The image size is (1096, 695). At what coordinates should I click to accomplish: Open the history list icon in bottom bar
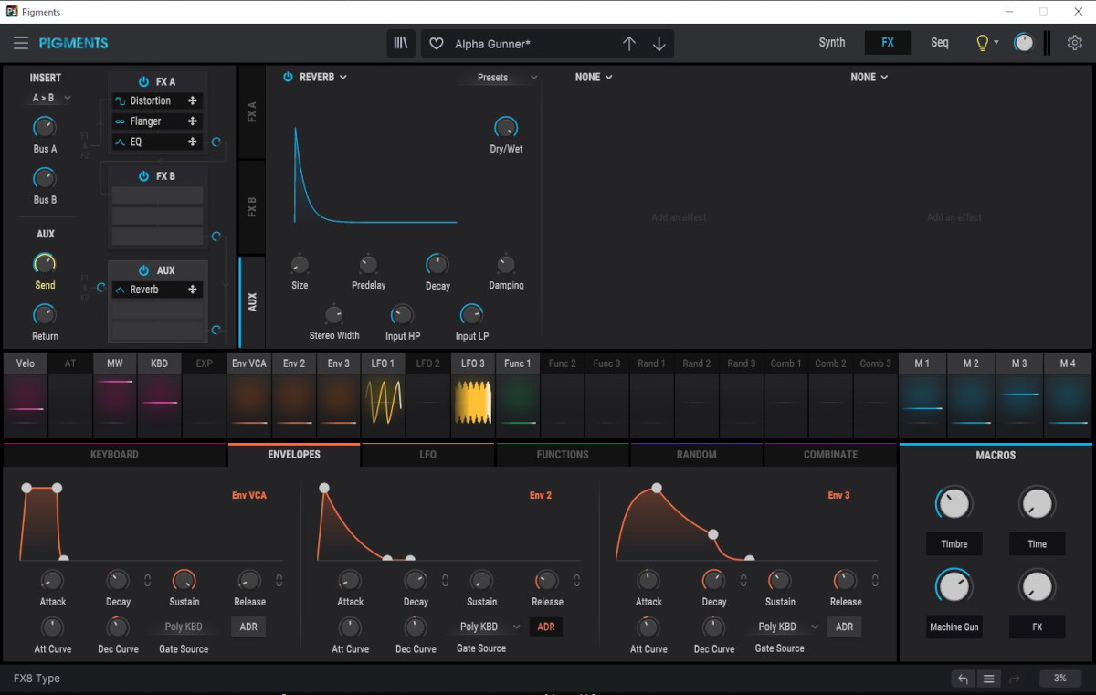(x=988, y=679)
